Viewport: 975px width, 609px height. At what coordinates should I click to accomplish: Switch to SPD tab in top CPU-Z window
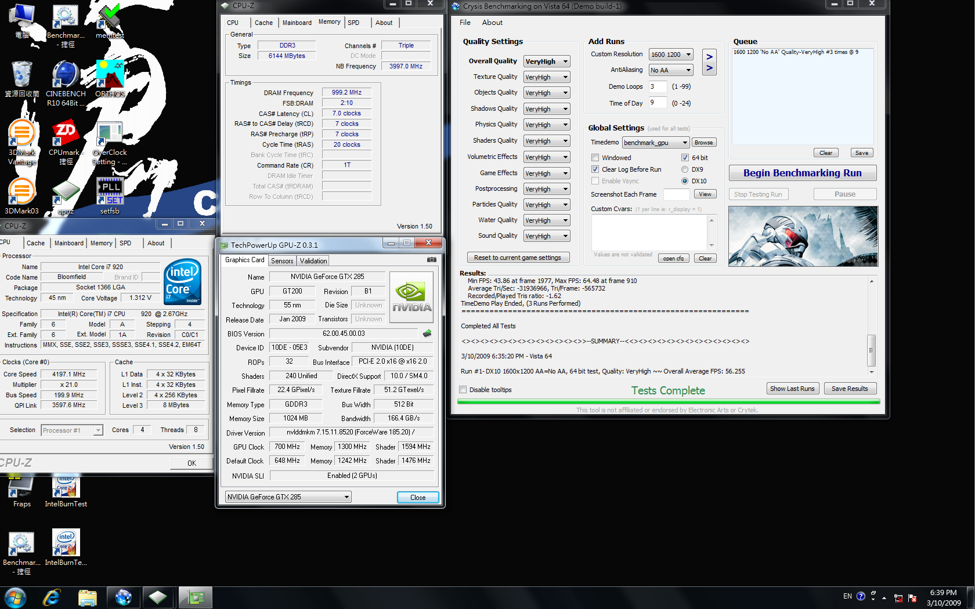(353, 23)
